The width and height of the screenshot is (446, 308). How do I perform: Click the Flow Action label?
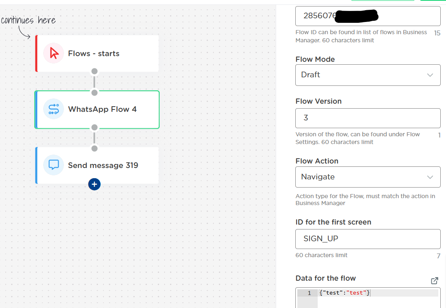point(317,161)
